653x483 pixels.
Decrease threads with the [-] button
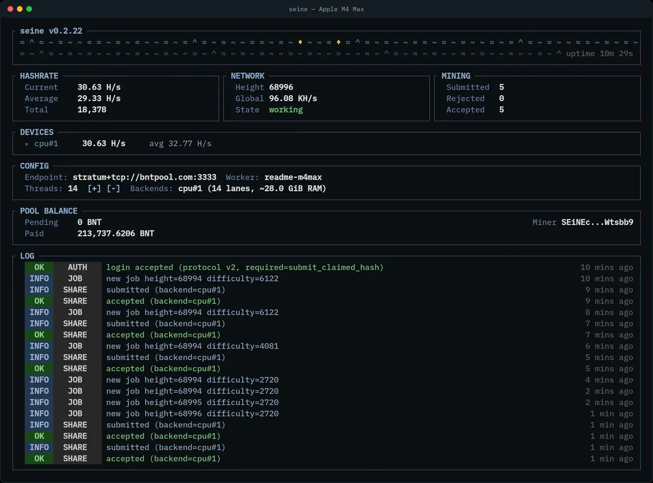pyautogui.click(x=113, y=188)
